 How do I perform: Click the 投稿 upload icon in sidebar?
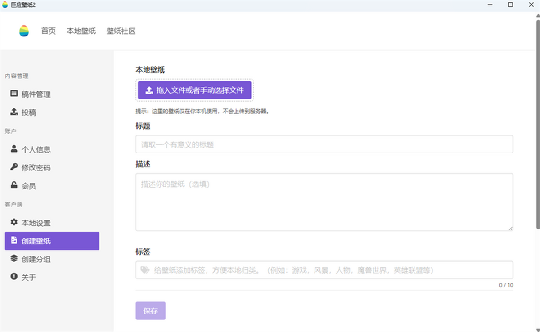14,112
